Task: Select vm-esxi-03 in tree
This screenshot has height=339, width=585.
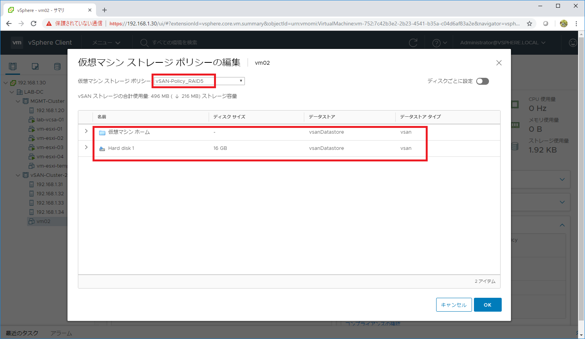Action: (50, 148)
